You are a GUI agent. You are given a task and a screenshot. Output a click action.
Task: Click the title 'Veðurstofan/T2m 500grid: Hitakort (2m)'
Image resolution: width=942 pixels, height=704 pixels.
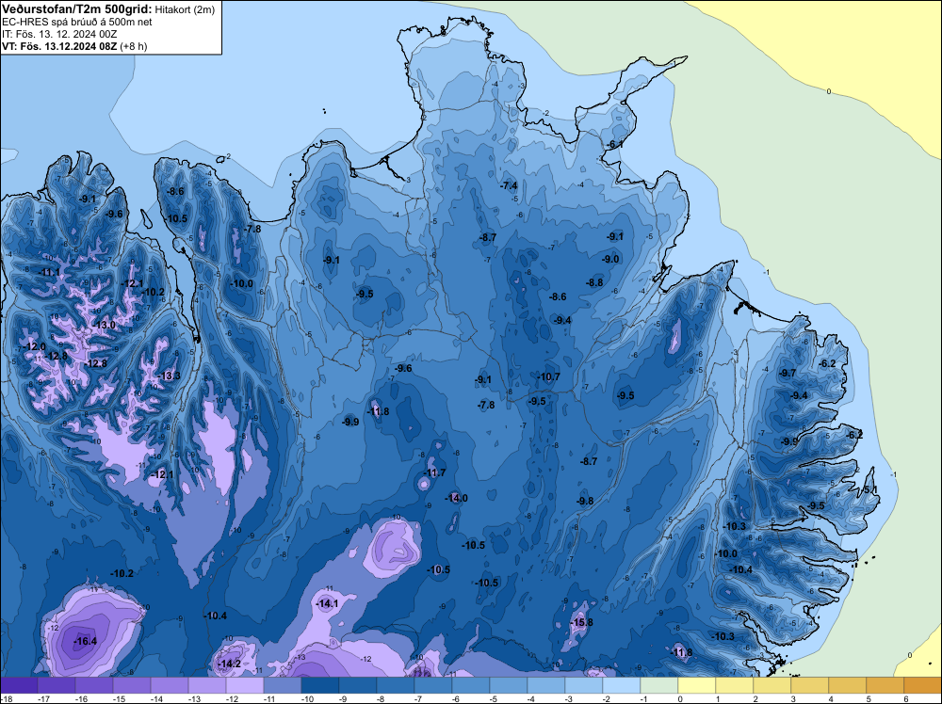(x=108, y=9)
